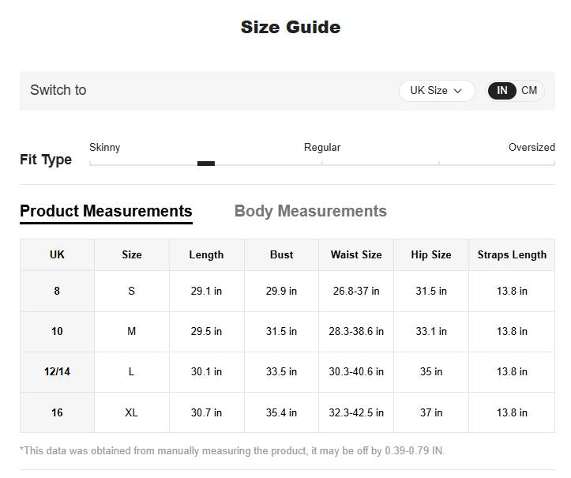Screen dimensions: 571x478
Task: Select the IN unit option
Action: (x=502, y=91)
